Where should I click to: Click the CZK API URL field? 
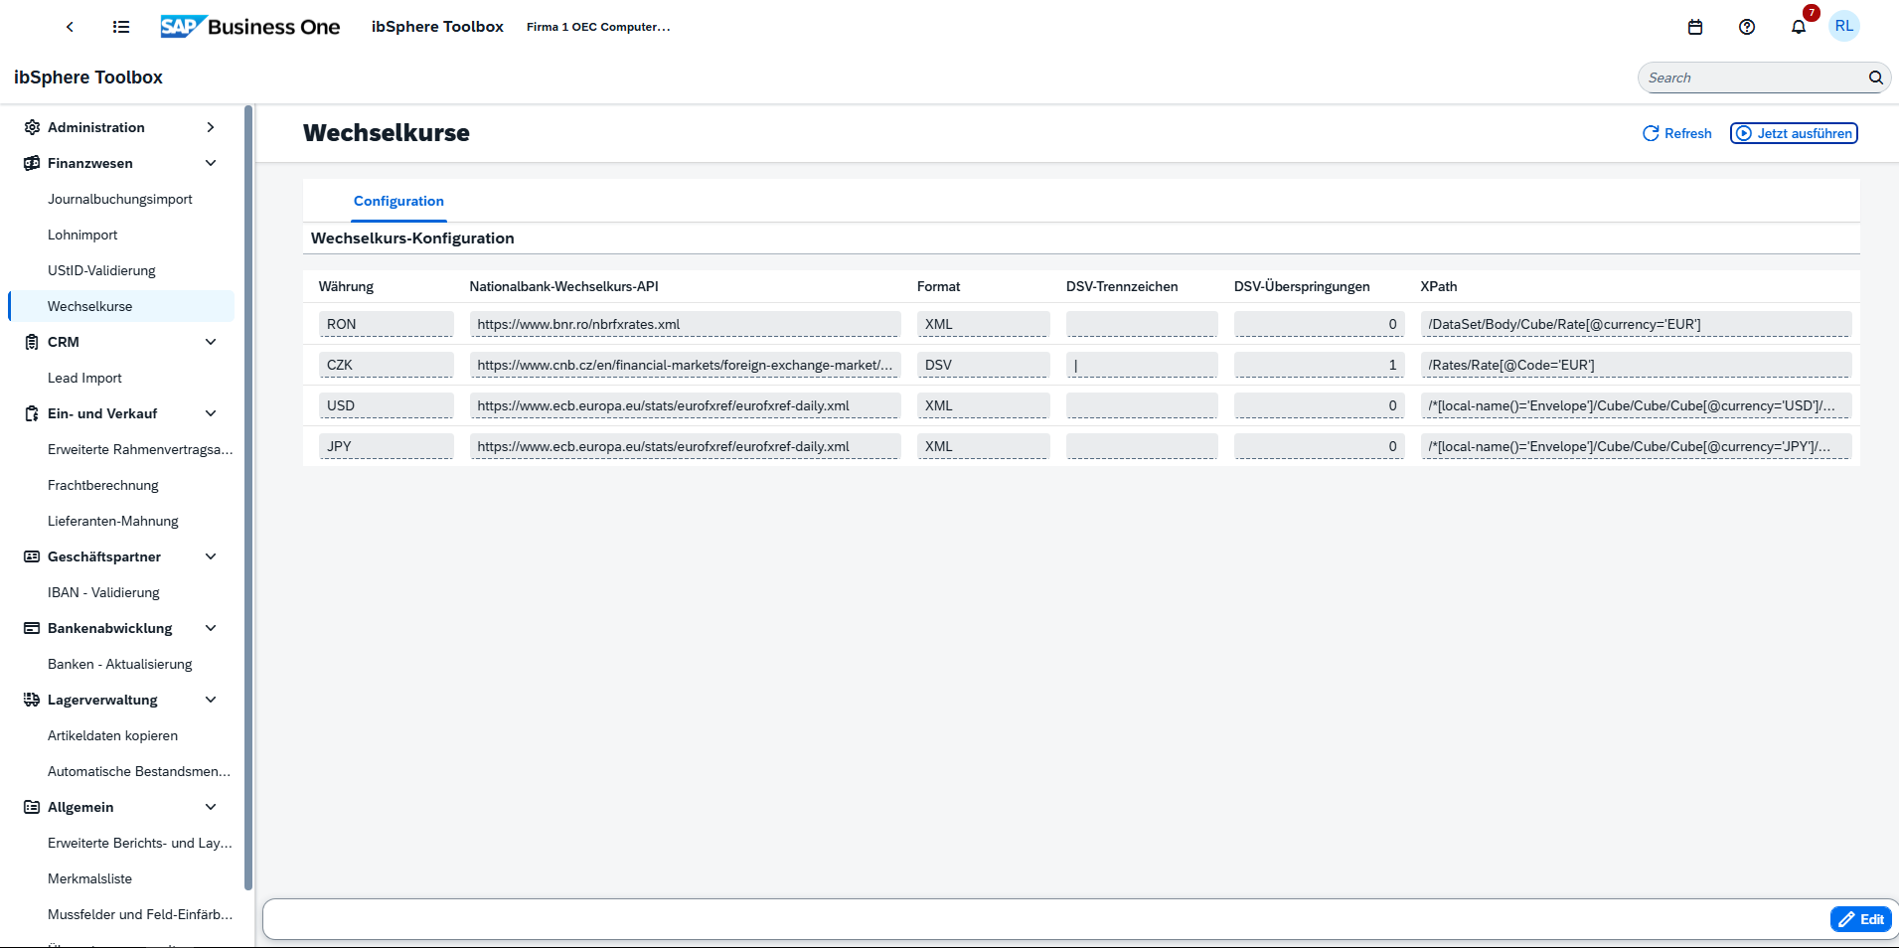pos(685,365)
